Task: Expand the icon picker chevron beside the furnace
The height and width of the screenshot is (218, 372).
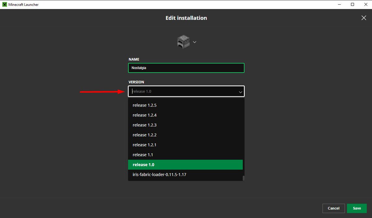Action: (195, 42)
